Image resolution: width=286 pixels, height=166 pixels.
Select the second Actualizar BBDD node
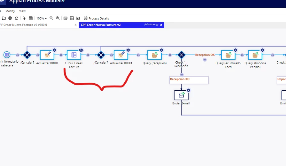click(121, 55)
